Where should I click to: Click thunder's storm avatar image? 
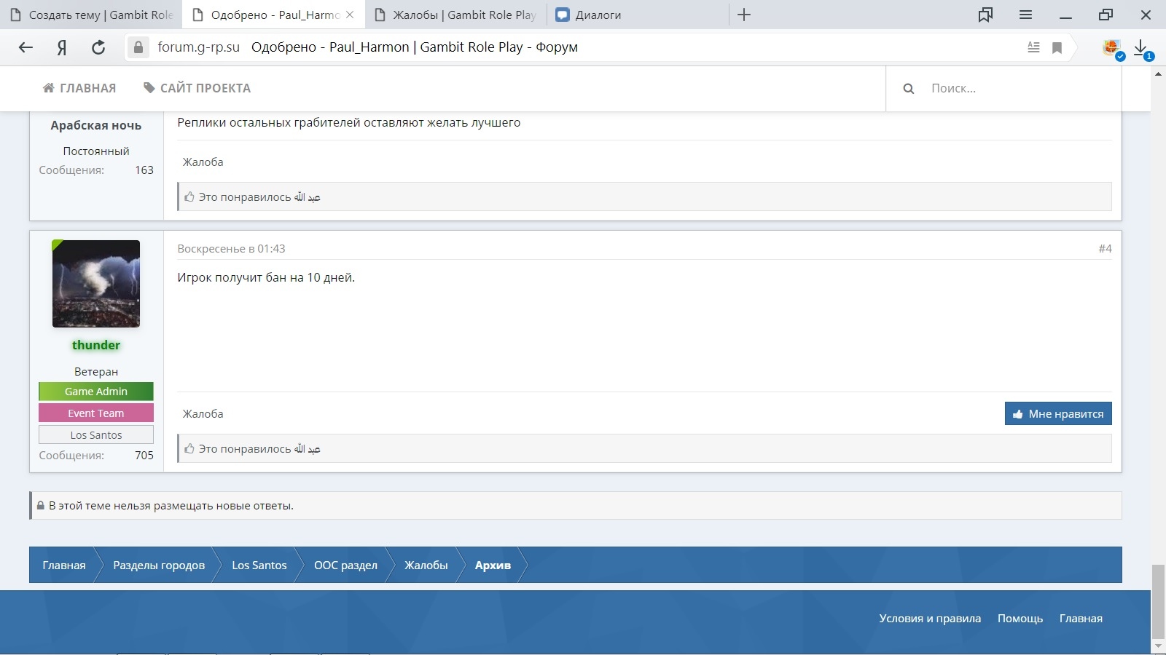(x=95, y=284)
